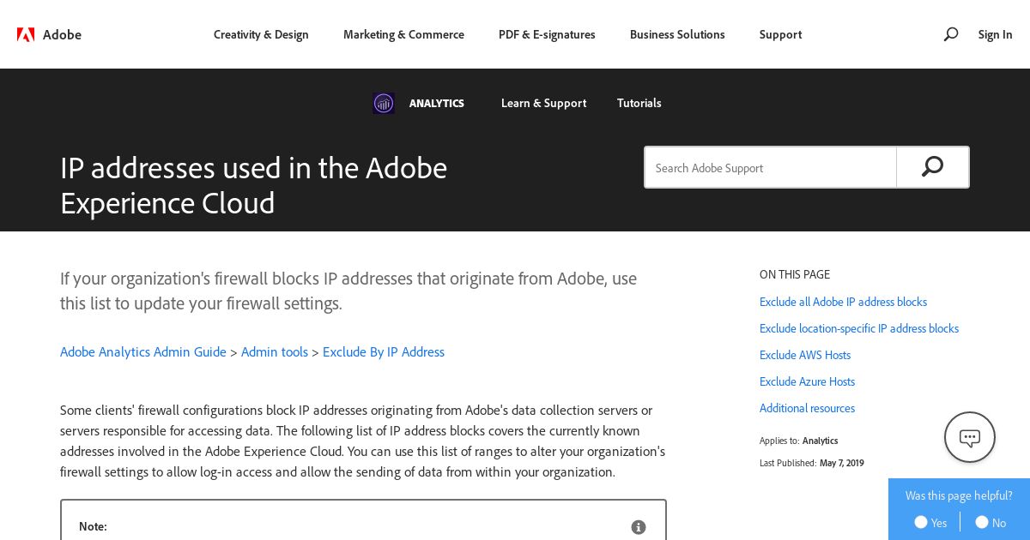Click the Applies to Analytics text

coord(798,441)
